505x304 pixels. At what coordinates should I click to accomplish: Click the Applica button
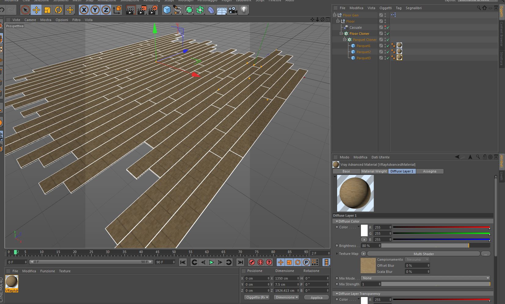pos(316,298)
